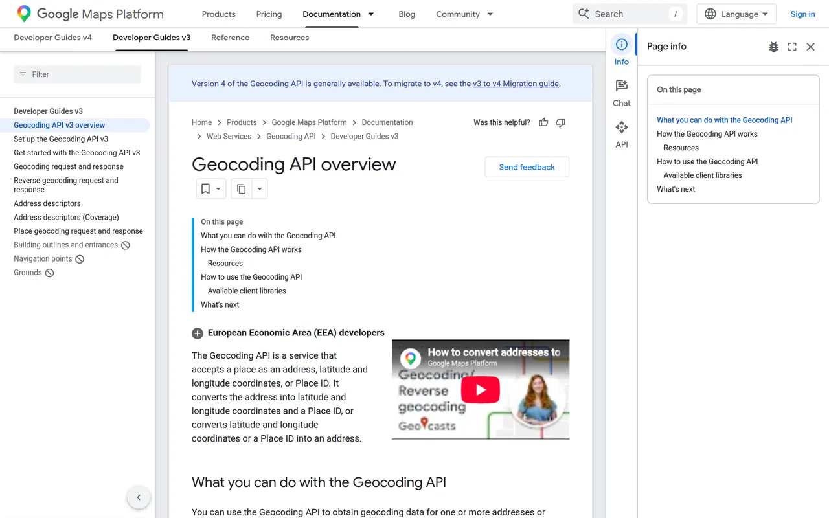Click Web Services in breadcrumb
Viewport: 829px width, 518px height.
(x=229, y=137)
